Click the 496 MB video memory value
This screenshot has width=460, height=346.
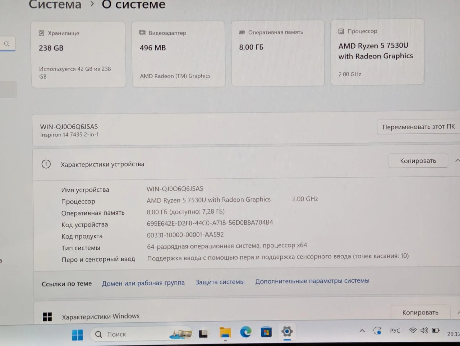pyautogui.click(x=153, y=48)
